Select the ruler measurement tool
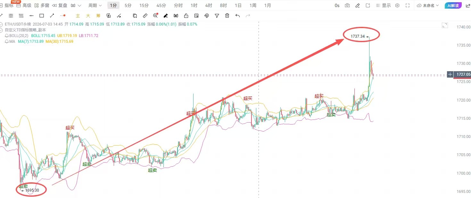 tap(145, 16)
